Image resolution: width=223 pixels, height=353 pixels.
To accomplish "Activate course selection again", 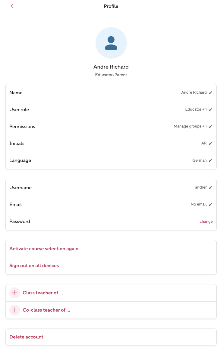I will (44, 249).
